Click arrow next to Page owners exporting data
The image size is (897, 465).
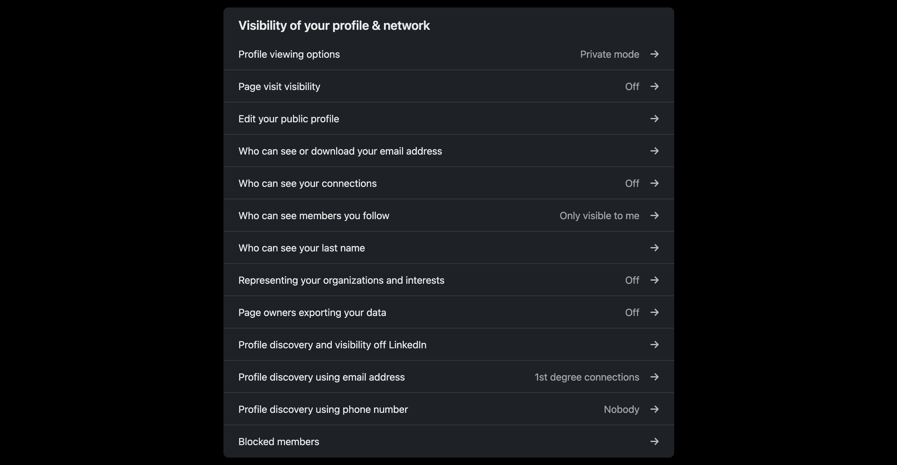[x=654, y=312]
